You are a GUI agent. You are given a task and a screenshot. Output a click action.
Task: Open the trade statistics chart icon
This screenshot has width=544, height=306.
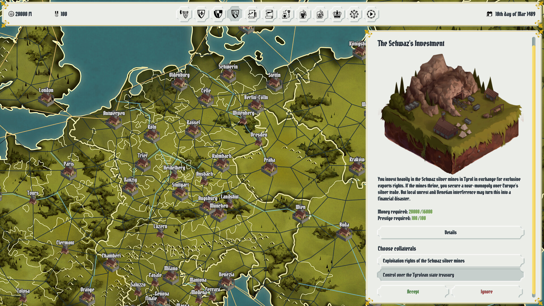252,14
